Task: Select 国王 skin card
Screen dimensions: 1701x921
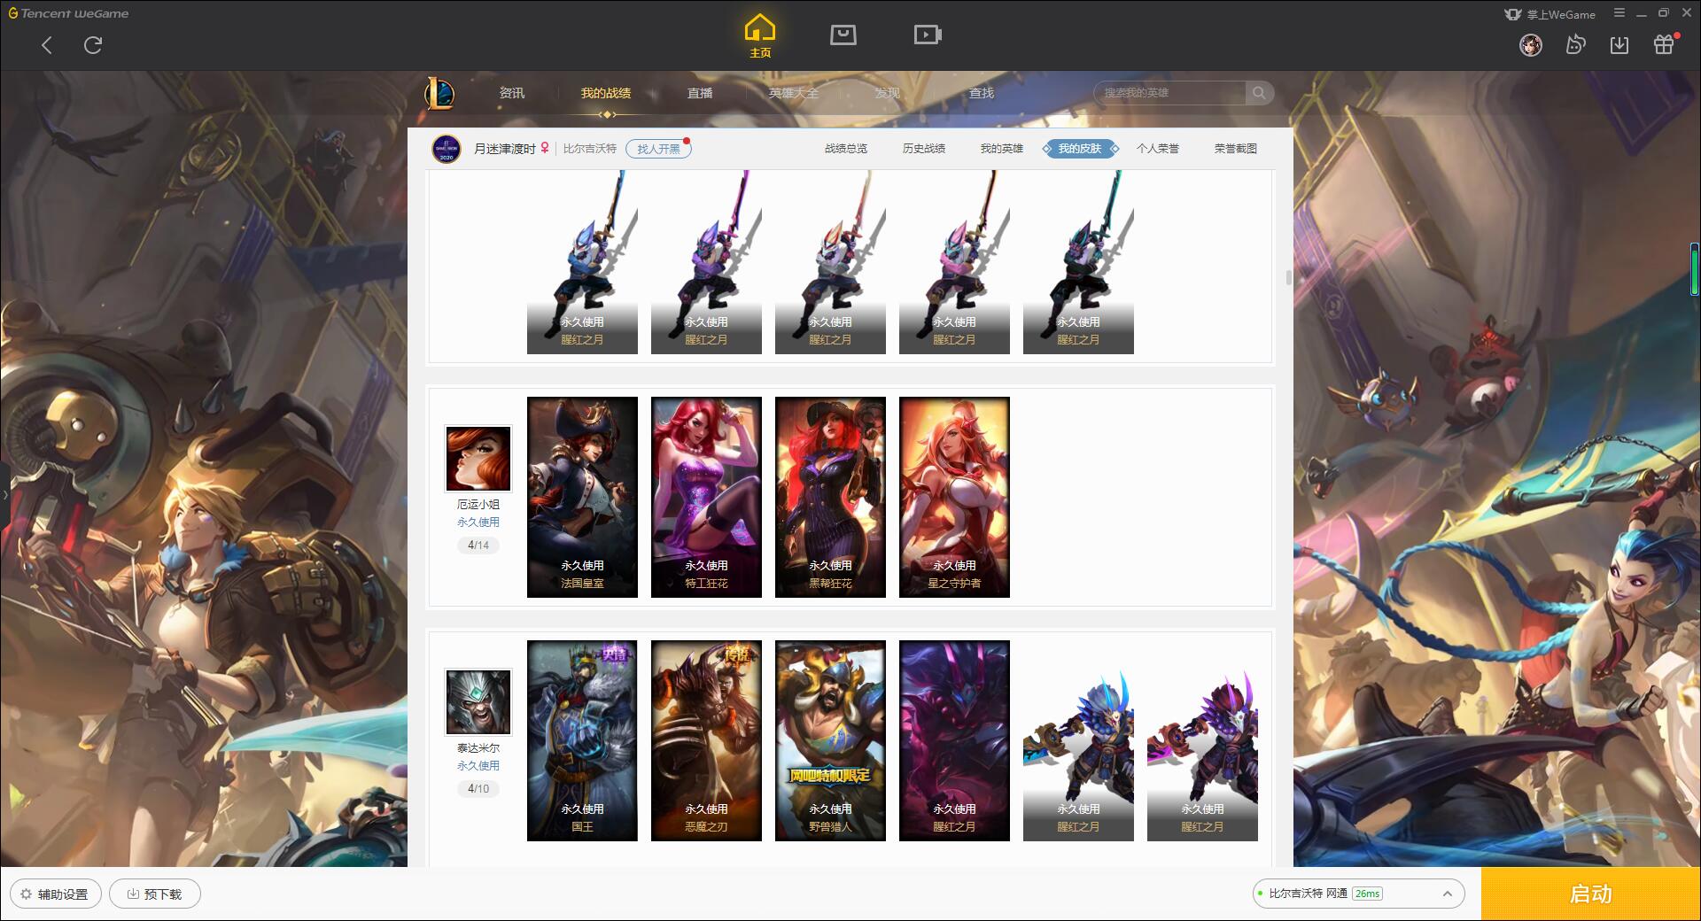Action: [x=582, y=740]
